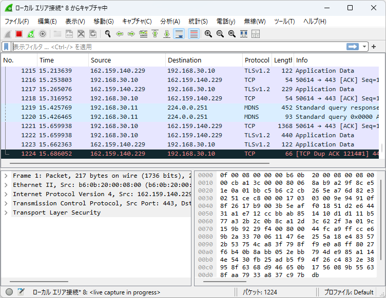The width and height of the screenshot is (386, 298).
Task: Click the reload capture file icon
Action: tap(93, 34)
